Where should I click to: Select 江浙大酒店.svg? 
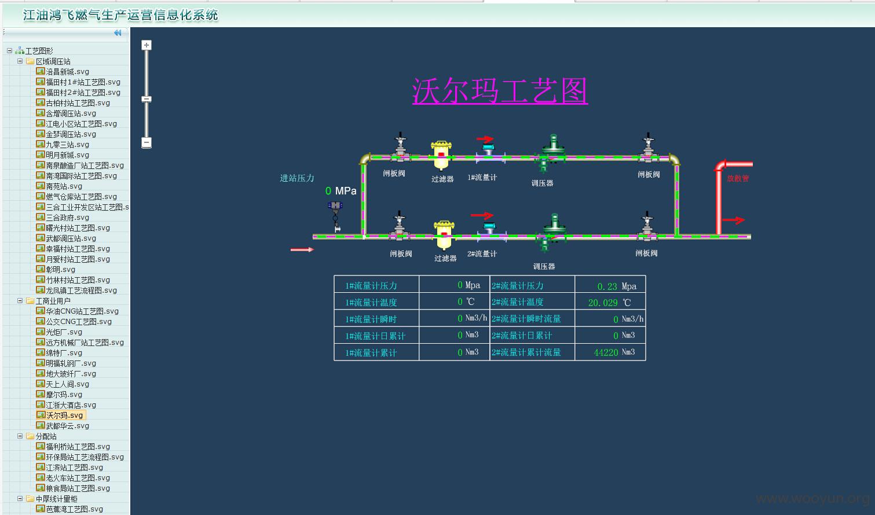tap(71, 405)
